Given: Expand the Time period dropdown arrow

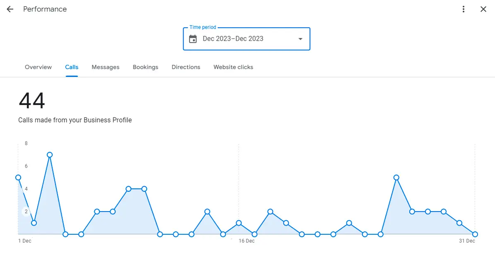Looking at the screenshot, I should click(x=301, y=39).
